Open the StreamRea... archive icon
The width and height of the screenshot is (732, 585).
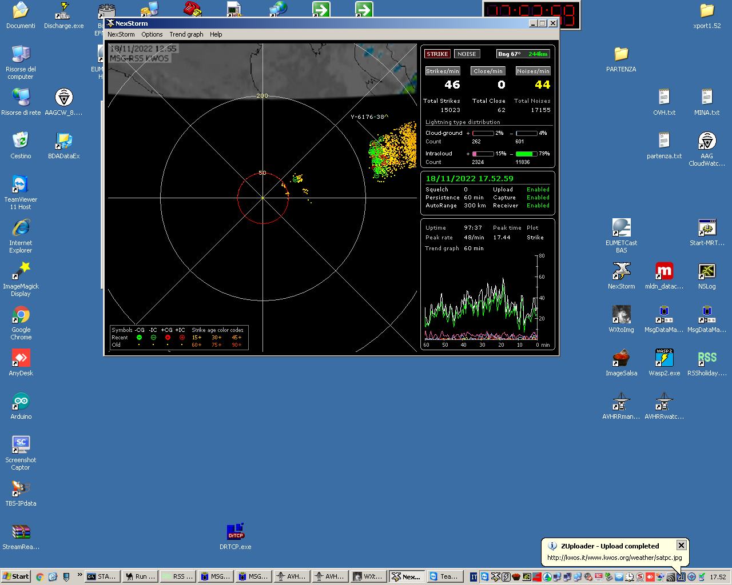21,536
